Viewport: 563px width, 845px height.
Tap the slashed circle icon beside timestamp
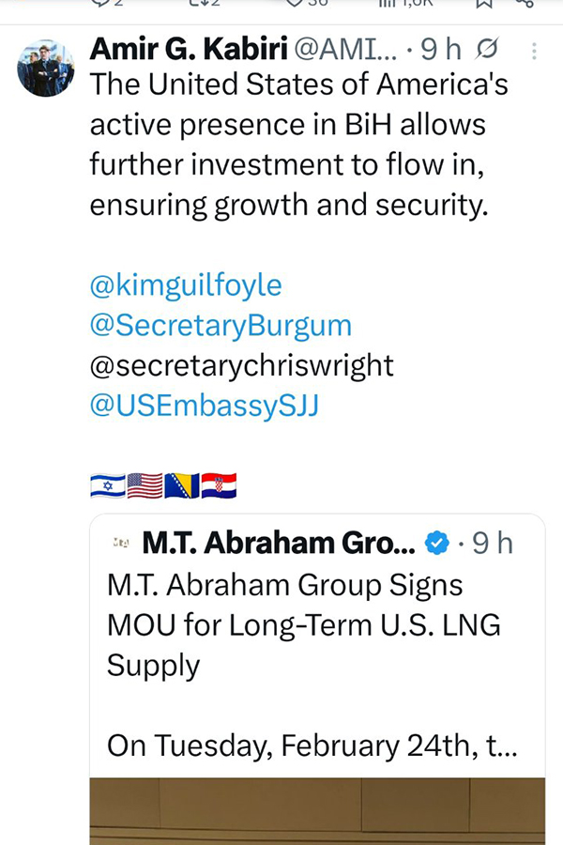click(488, 49)
